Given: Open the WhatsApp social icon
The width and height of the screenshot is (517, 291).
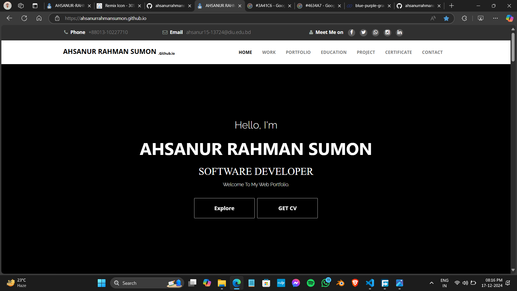Looking at the screenshot, I should coord(375,32).
